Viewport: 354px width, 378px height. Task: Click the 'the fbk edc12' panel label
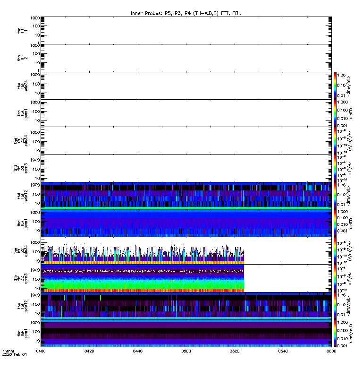22,306
